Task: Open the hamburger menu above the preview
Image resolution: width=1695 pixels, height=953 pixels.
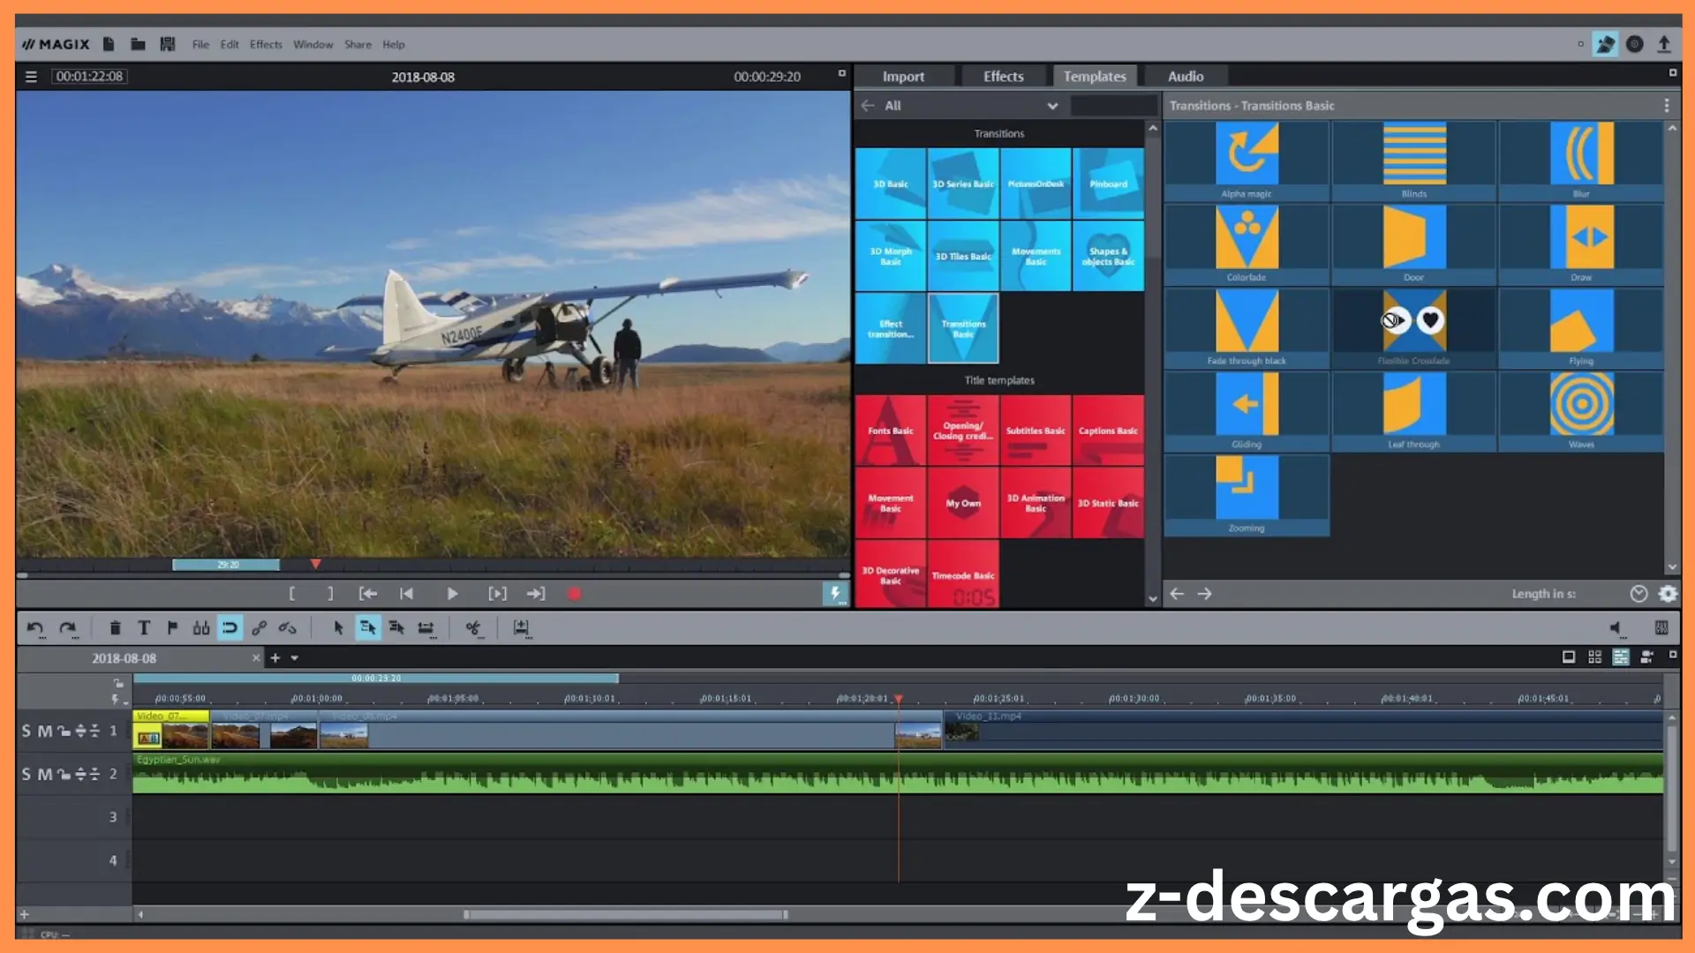Action: pyautogui.click(x=31, y=77)
